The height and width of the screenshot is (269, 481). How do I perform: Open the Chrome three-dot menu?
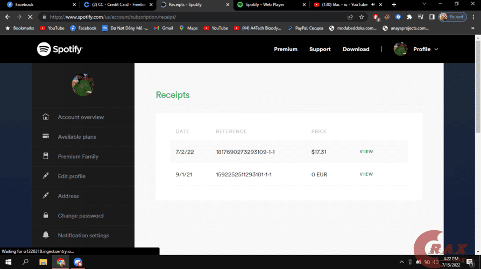pyautogui.click(x=473, y=17)
